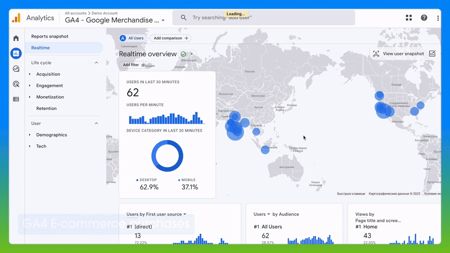The width and height of the screenshot is (450, 253).
Task: Expand the Acquisition tree item
Action: pos(30,74)
